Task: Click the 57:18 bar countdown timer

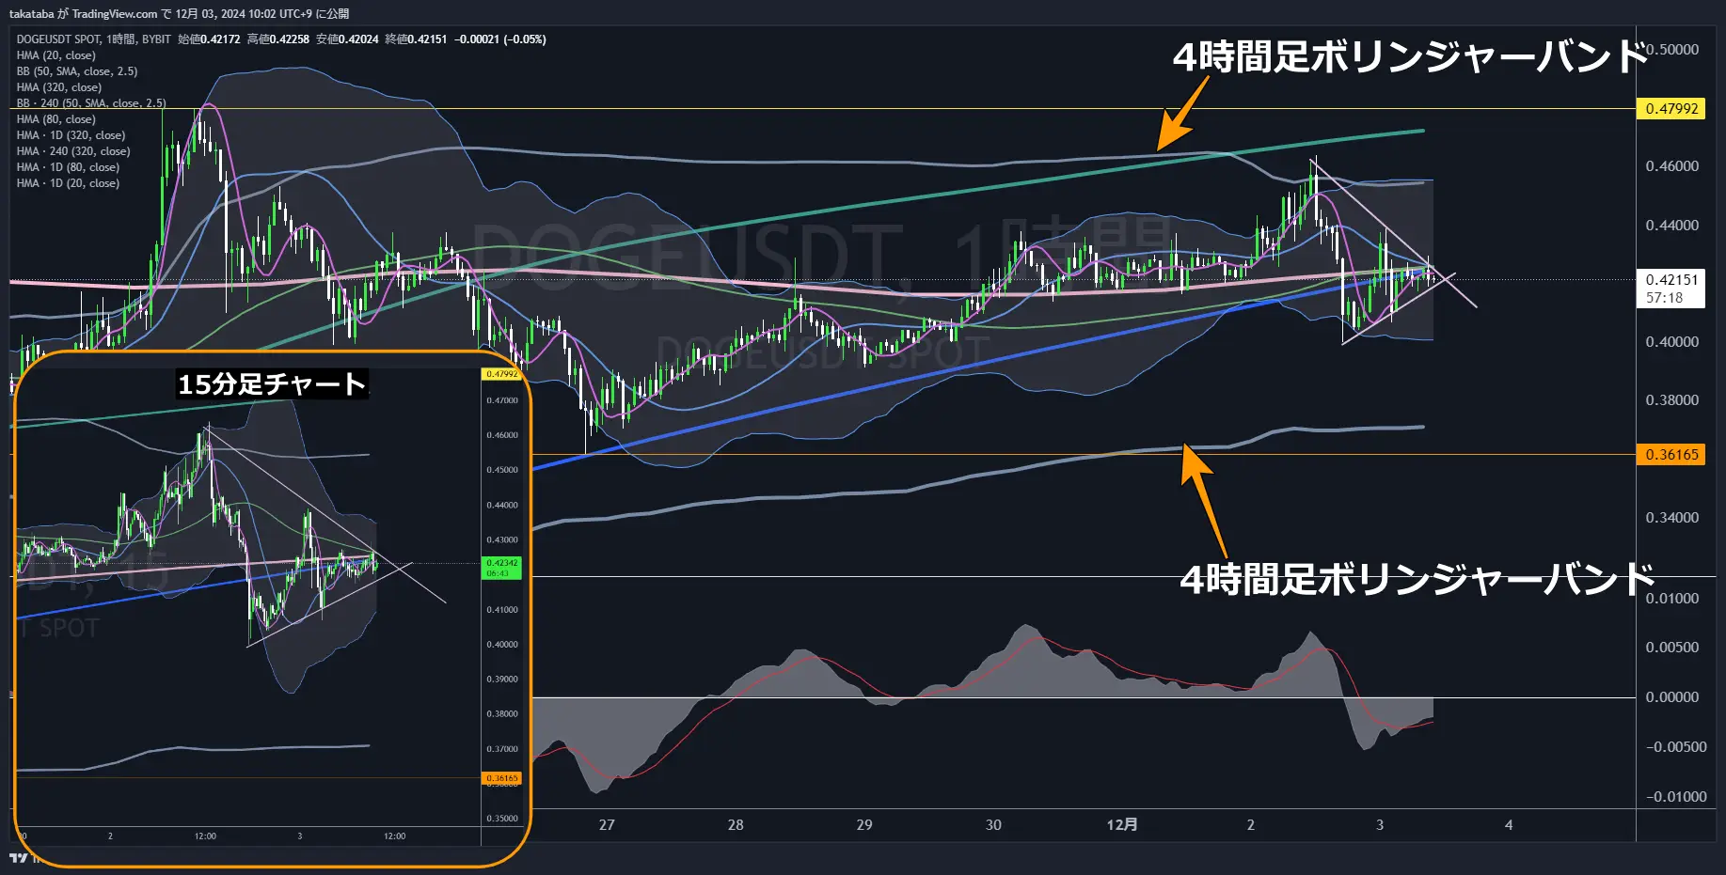Action: click(1664, 298)
